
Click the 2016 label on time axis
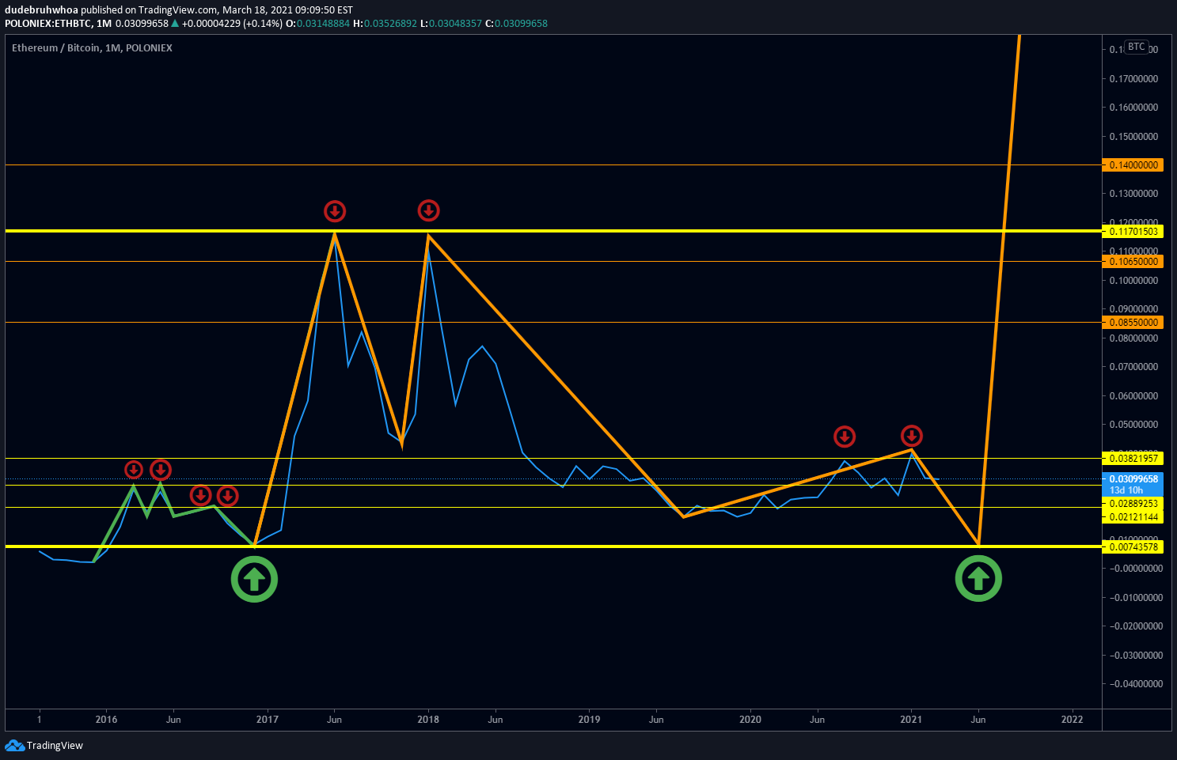point(106,720)
